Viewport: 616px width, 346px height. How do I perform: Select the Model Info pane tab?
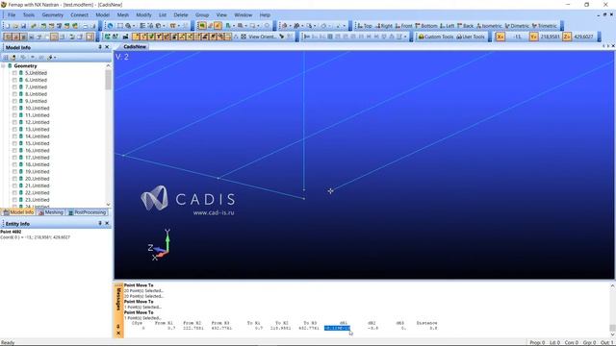click(x=18, y=212)
